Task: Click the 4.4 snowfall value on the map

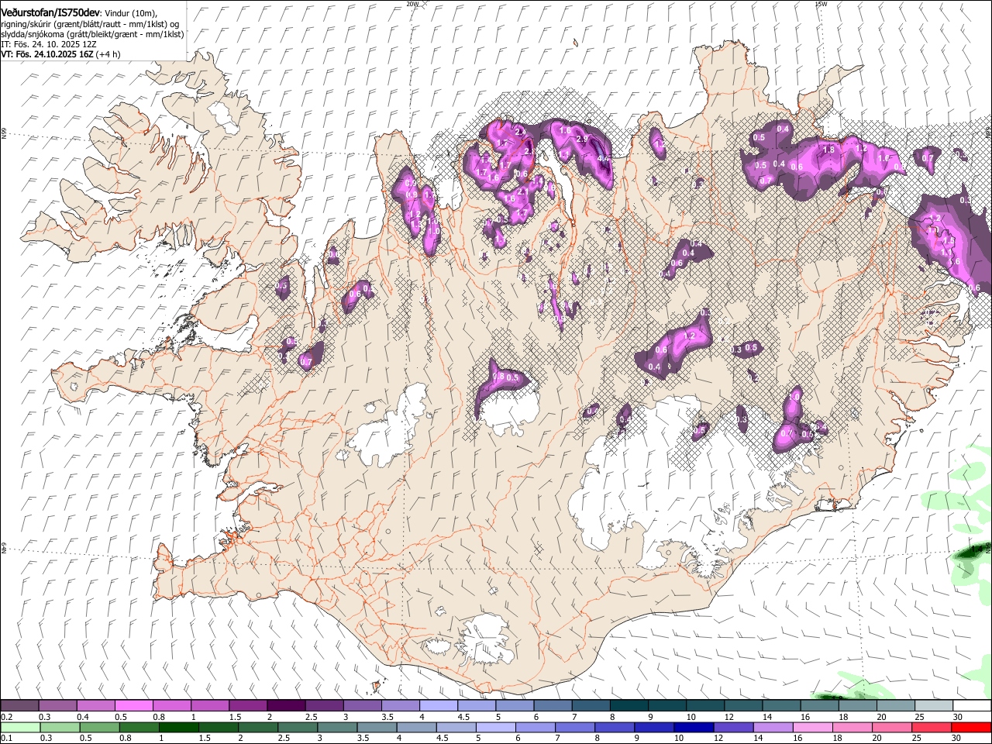Action: tap(604, 159)
